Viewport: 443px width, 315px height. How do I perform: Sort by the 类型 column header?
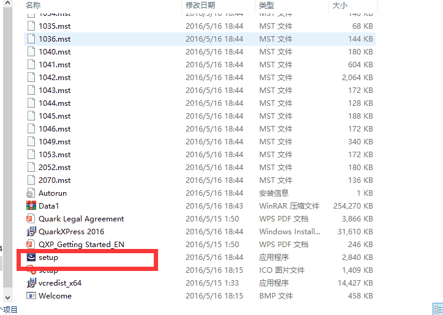pyautogui.click(x=267, y=5)
